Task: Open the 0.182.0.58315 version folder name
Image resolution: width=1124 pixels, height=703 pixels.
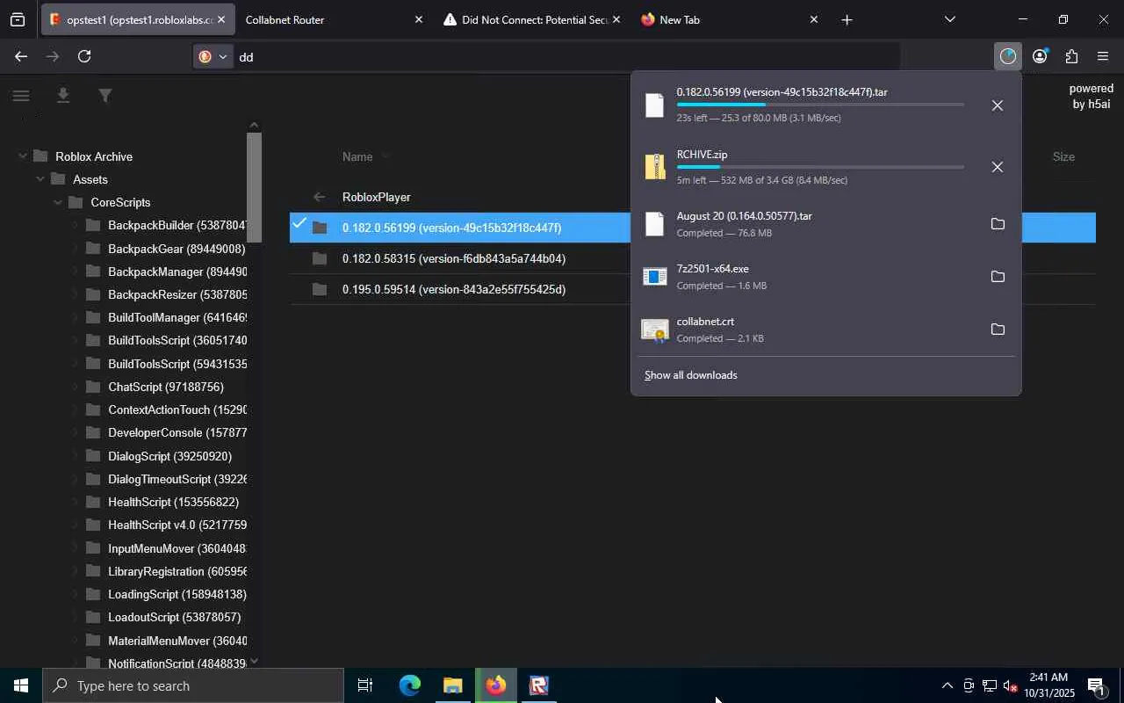Action: pos(454,258)
